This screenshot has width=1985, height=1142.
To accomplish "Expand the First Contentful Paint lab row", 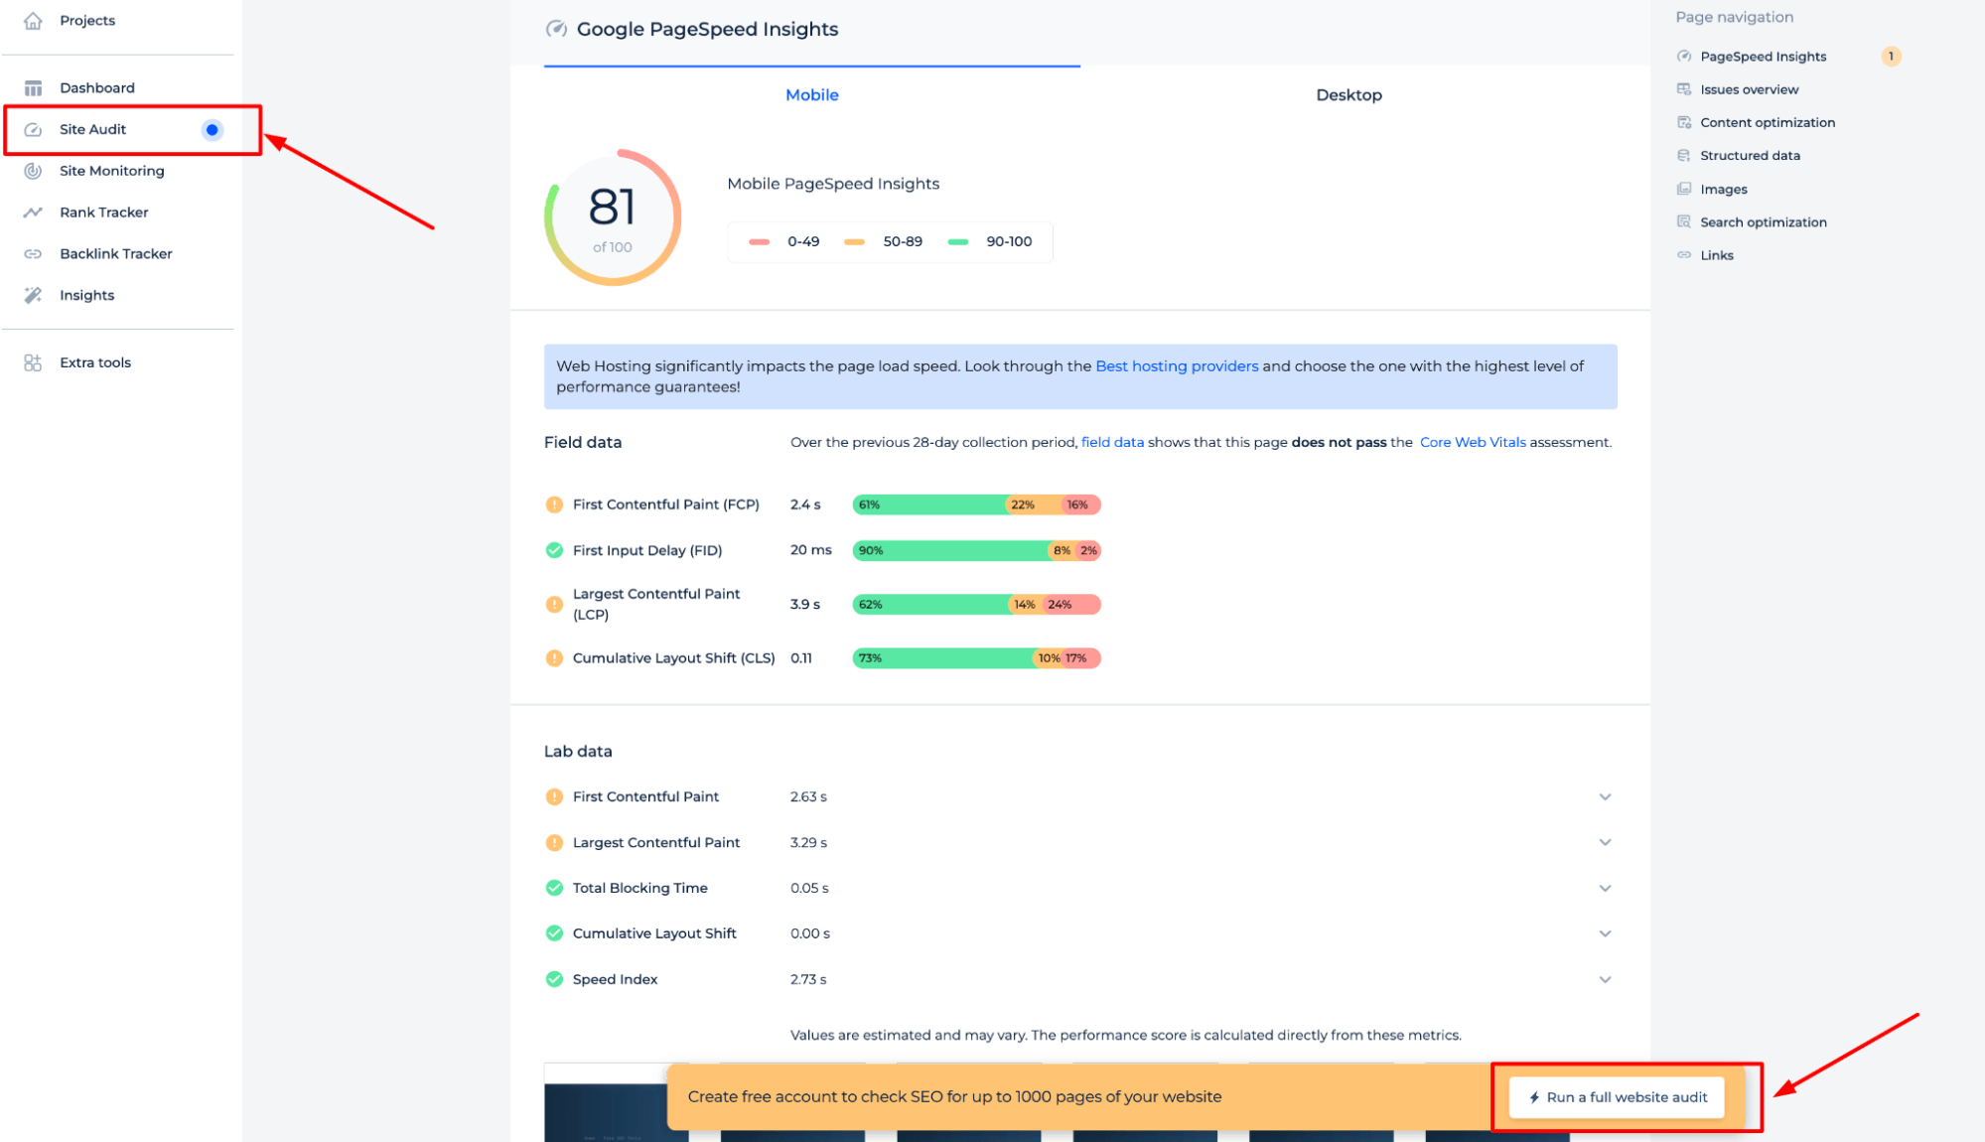I will click(1605, 796).
